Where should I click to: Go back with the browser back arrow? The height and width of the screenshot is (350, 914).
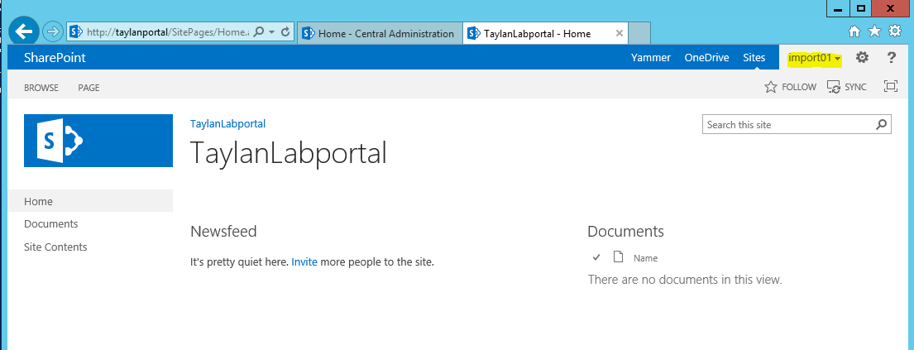pos(24,31)
